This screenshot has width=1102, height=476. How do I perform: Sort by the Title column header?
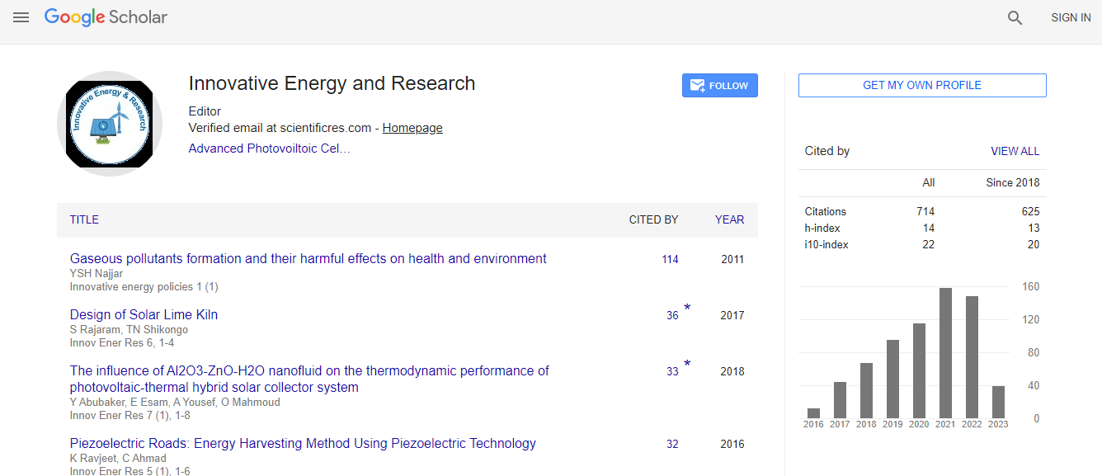(84, 219)
